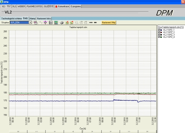Image resolution: width=185 pixels, height=133 pixels.
Task: Click the cursor crosshair measurement icon
Action: click(45, 23)
